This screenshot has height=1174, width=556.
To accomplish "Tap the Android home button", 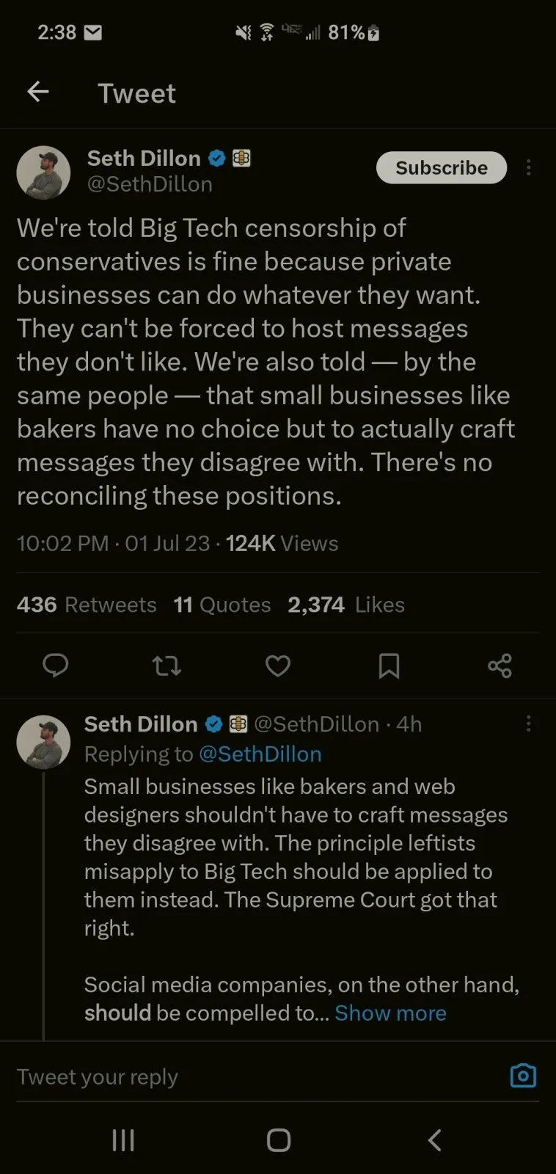I will [279, 1140].
